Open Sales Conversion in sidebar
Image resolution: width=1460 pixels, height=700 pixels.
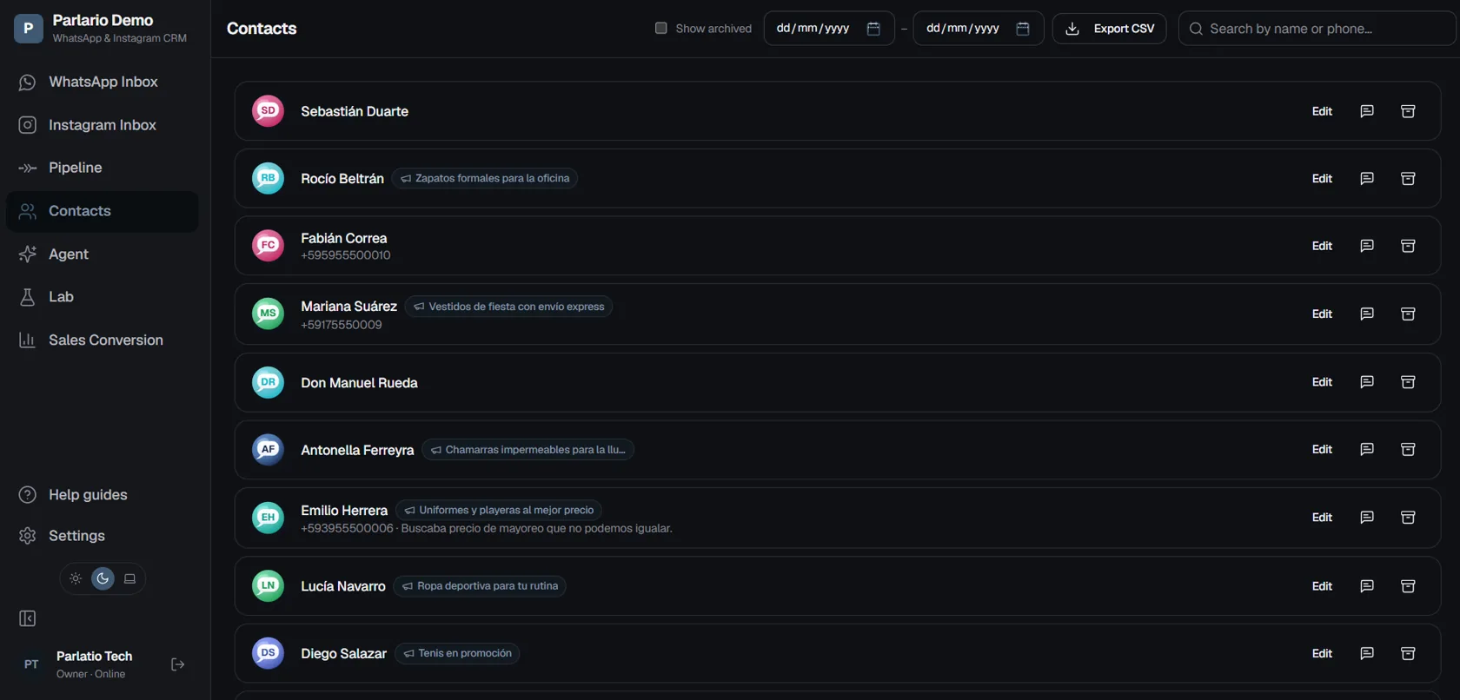(x=103, y=340)
